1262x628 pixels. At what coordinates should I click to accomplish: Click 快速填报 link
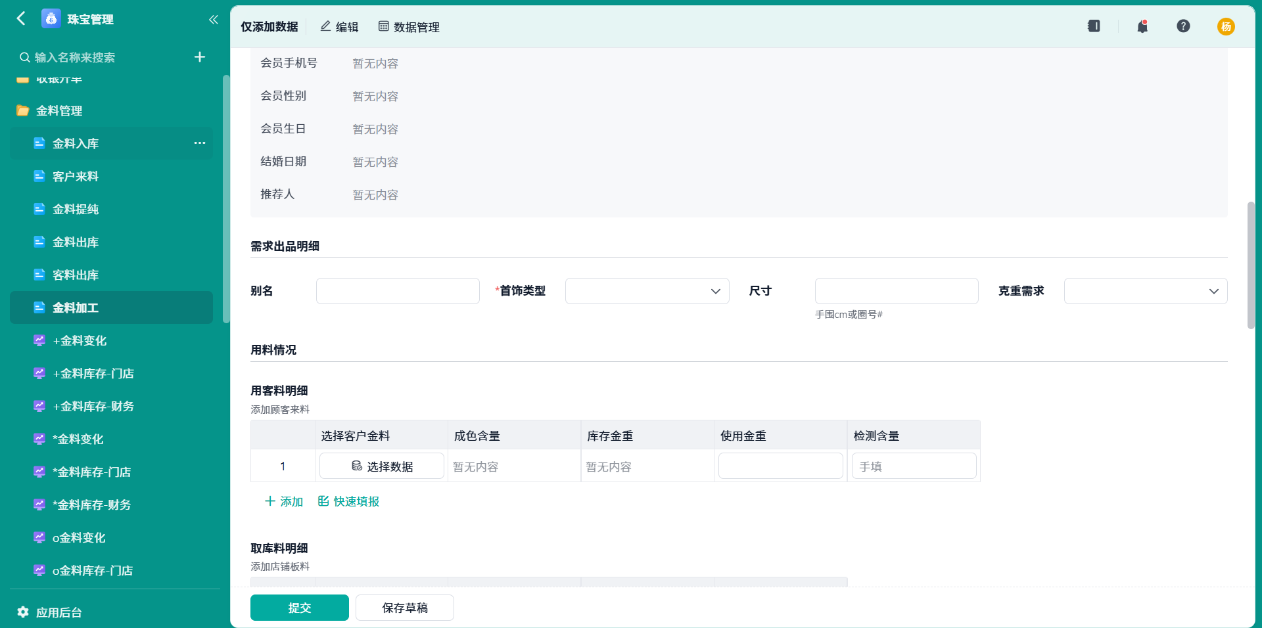tap(348, 501)
